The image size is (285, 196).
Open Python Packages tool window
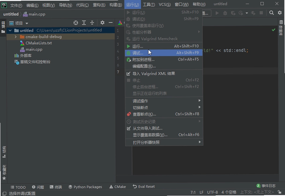(x=85, y=187)
